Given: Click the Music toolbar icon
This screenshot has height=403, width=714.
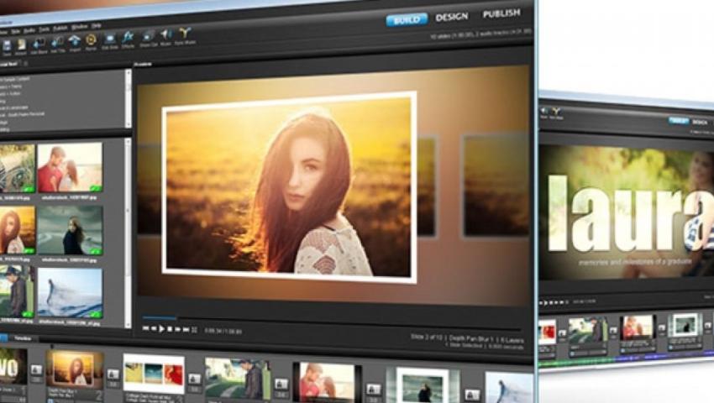Looking at the screenshot, I should click(x=166, y=37).
